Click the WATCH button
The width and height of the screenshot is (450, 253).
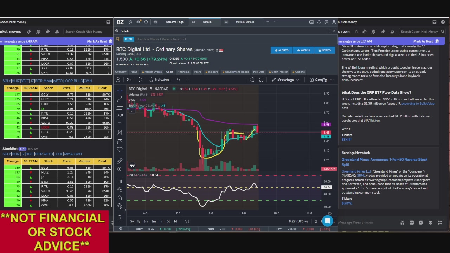click(x=303, y=50)
